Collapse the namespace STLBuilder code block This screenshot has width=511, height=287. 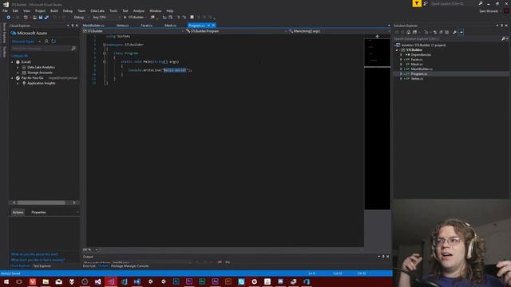[104, 45]
